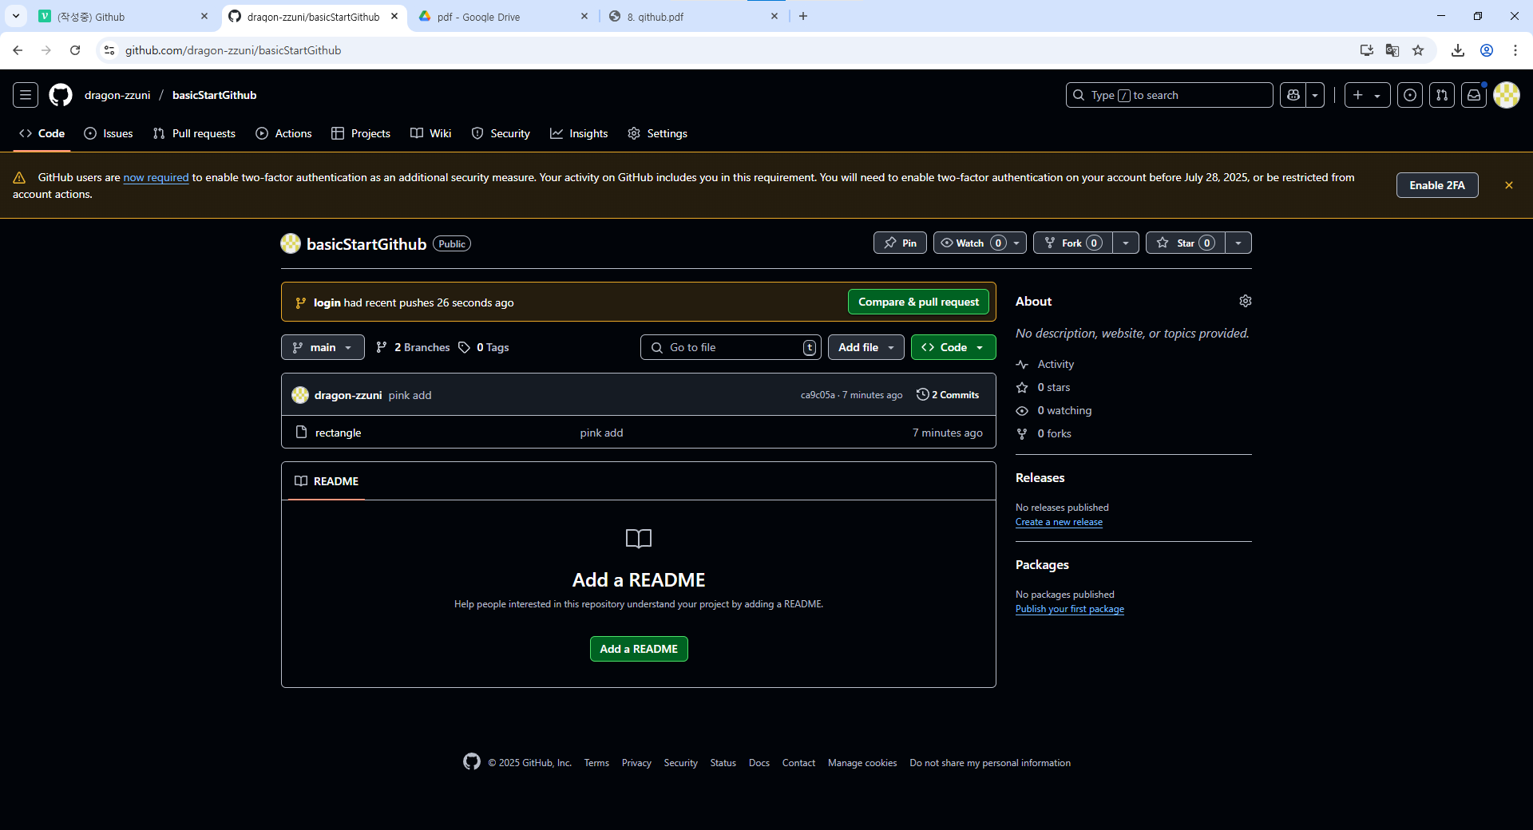Fork the repository
The image size is (1533, 830).
click(x=1073, y=243)
